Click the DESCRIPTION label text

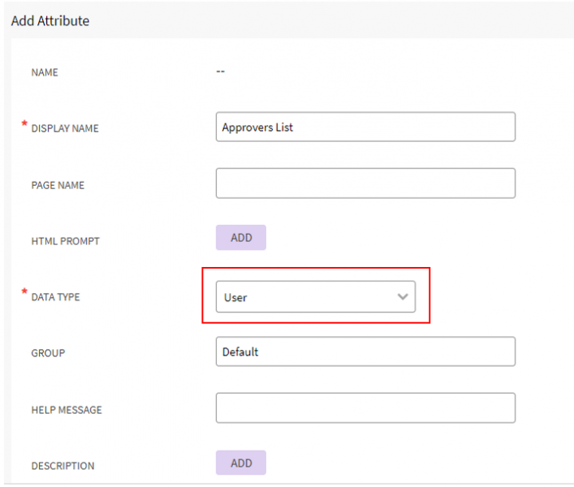click(63, 466)
